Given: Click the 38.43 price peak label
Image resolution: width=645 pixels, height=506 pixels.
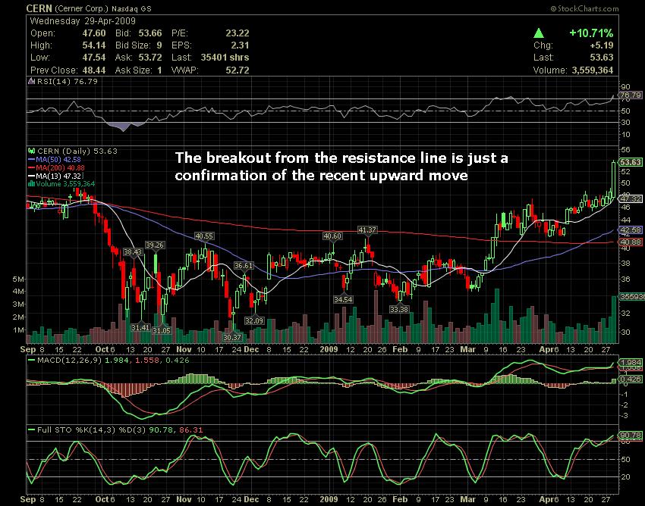Looking at the screenshot, I should click(133, 251).
